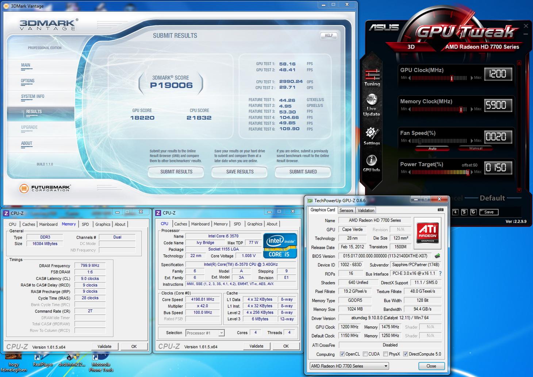Click Memory Clock Min arrow

[x=410, y=109]
